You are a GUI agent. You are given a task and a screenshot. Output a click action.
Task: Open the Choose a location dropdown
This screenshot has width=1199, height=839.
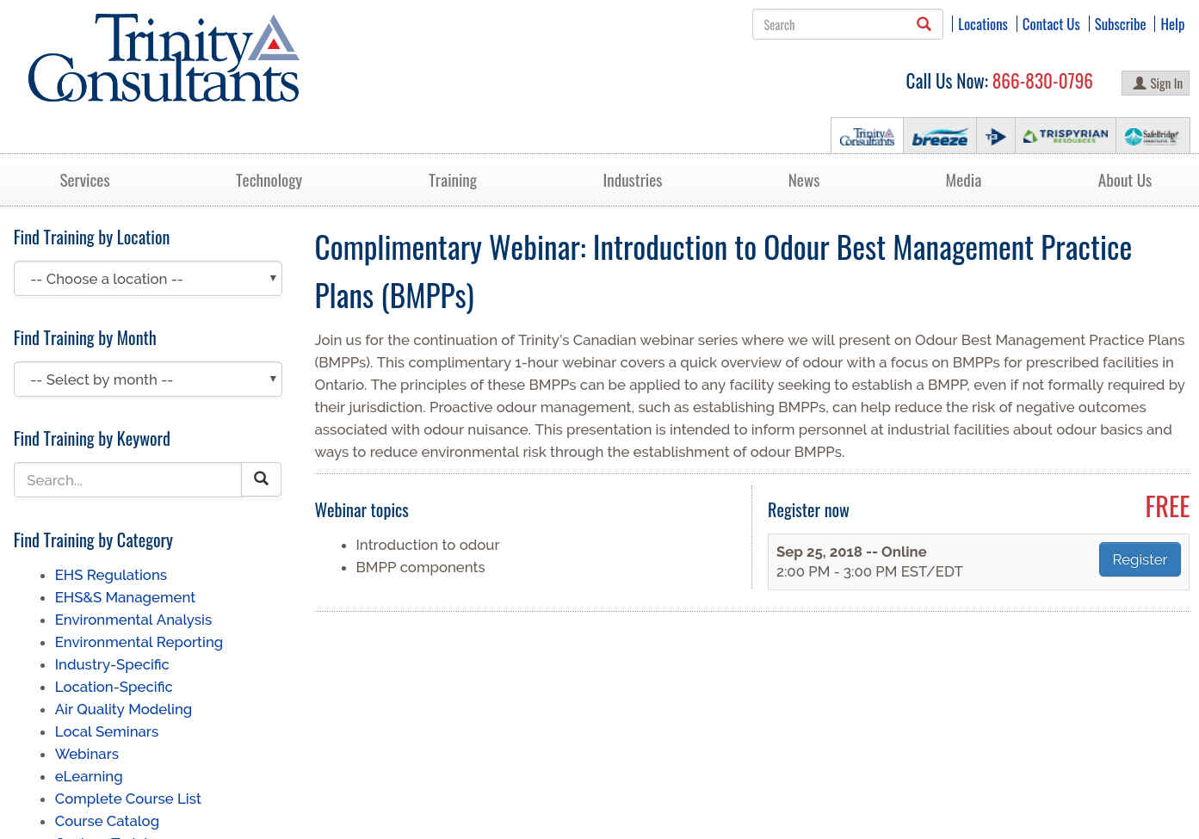pyautogui.click(x=148, y=279)
